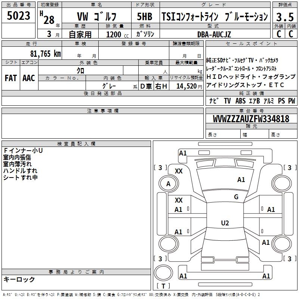Click the 1200 cc displacement value

pyautogui.click(x=117, y=34)
